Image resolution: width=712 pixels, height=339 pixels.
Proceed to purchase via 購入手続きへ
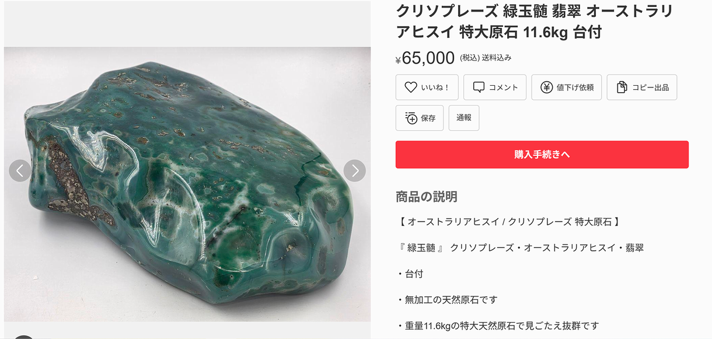point(542,155)
